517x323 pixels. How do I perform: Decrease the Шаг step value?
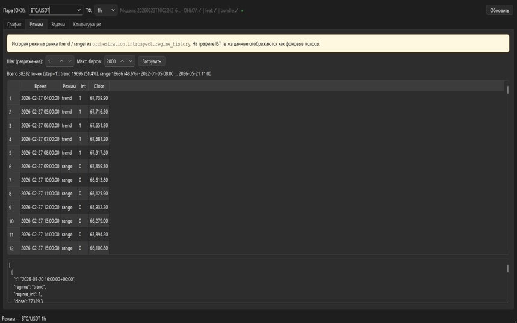pyautogui.click(x=70, y=61)
